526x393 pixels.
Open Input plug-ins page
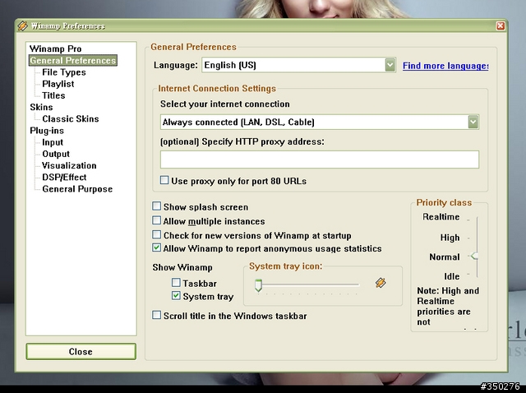[x=53, y=142]
